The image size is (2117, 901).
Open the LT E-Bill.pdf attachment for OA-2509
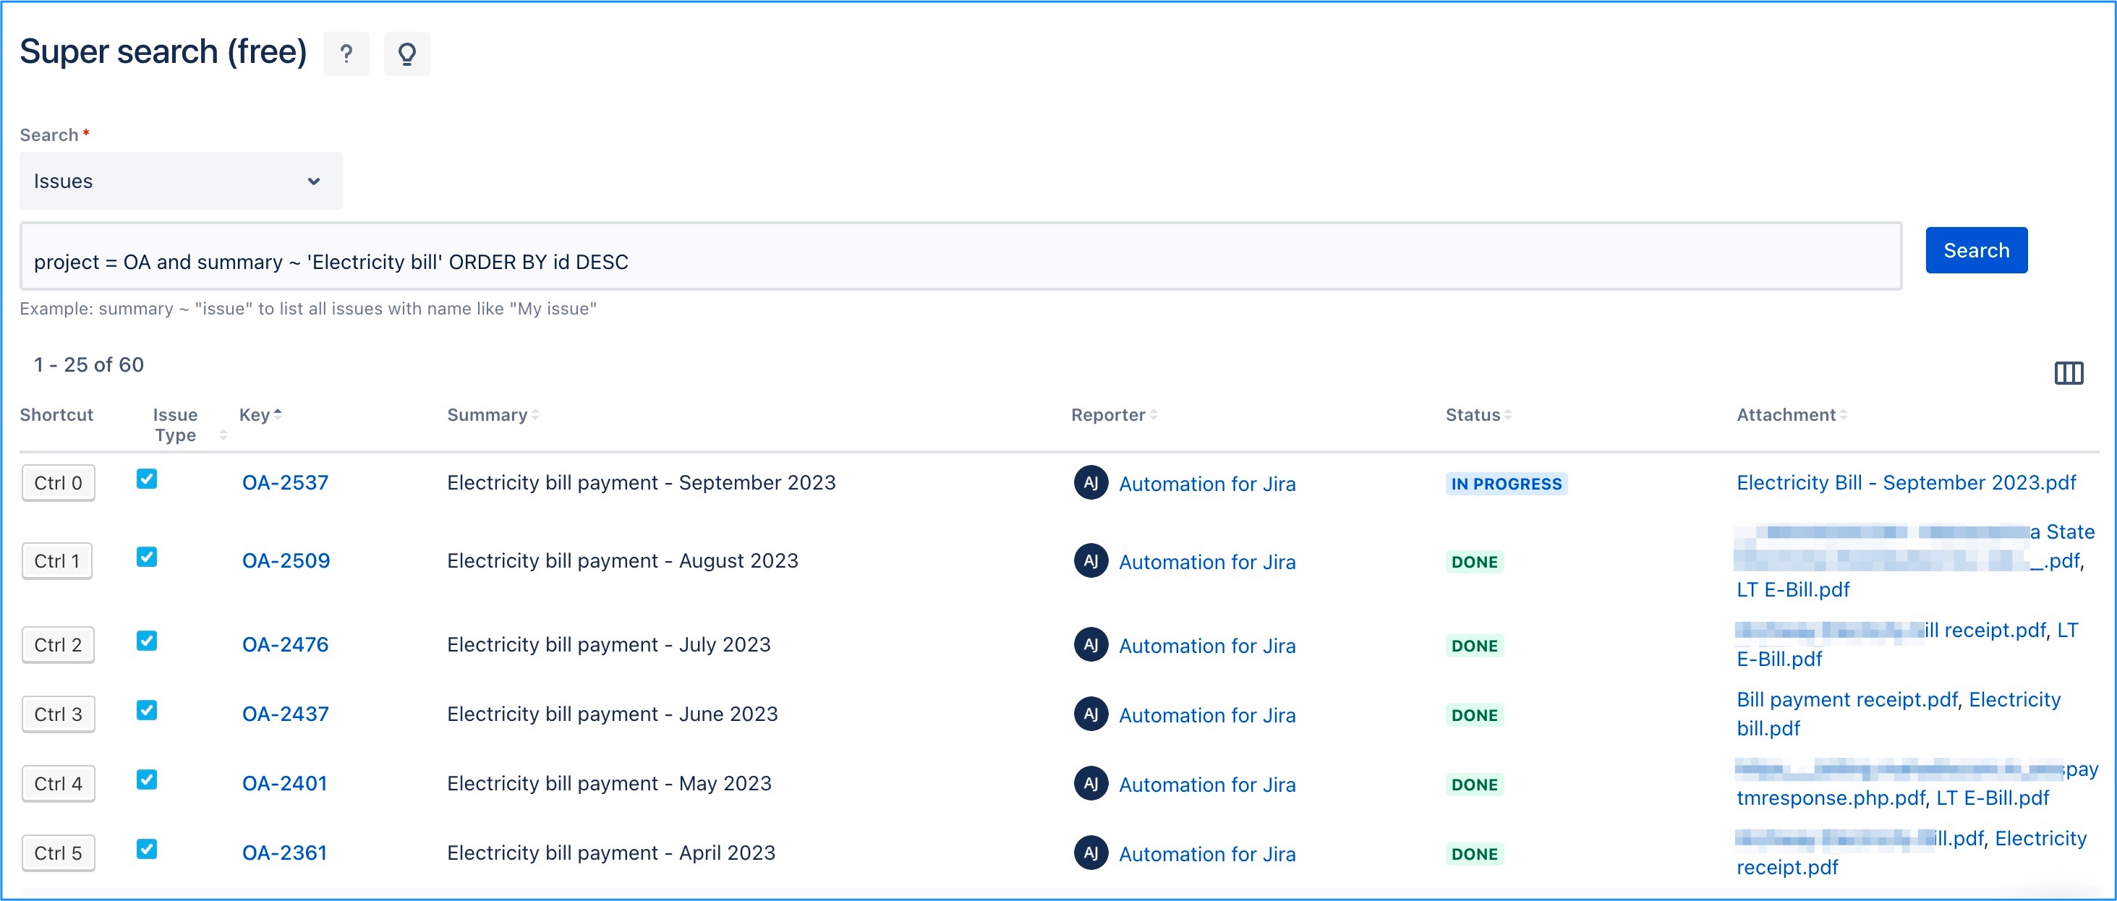[1792, 590]
